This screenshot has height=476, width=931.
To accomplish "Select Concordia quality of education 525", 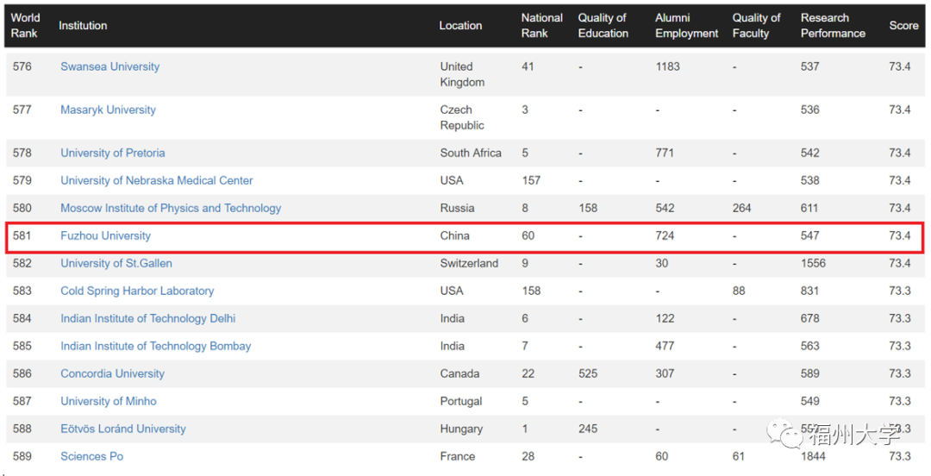I will point(588,373).
